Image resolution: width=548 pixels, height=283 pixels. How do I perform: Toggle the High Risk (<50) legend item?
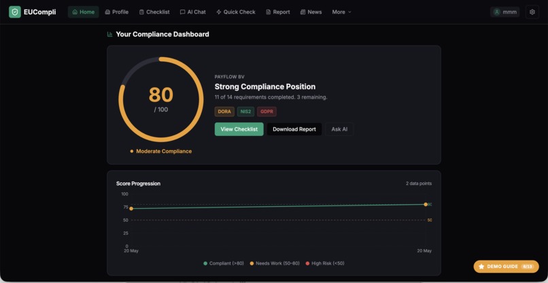coord(325,263)
